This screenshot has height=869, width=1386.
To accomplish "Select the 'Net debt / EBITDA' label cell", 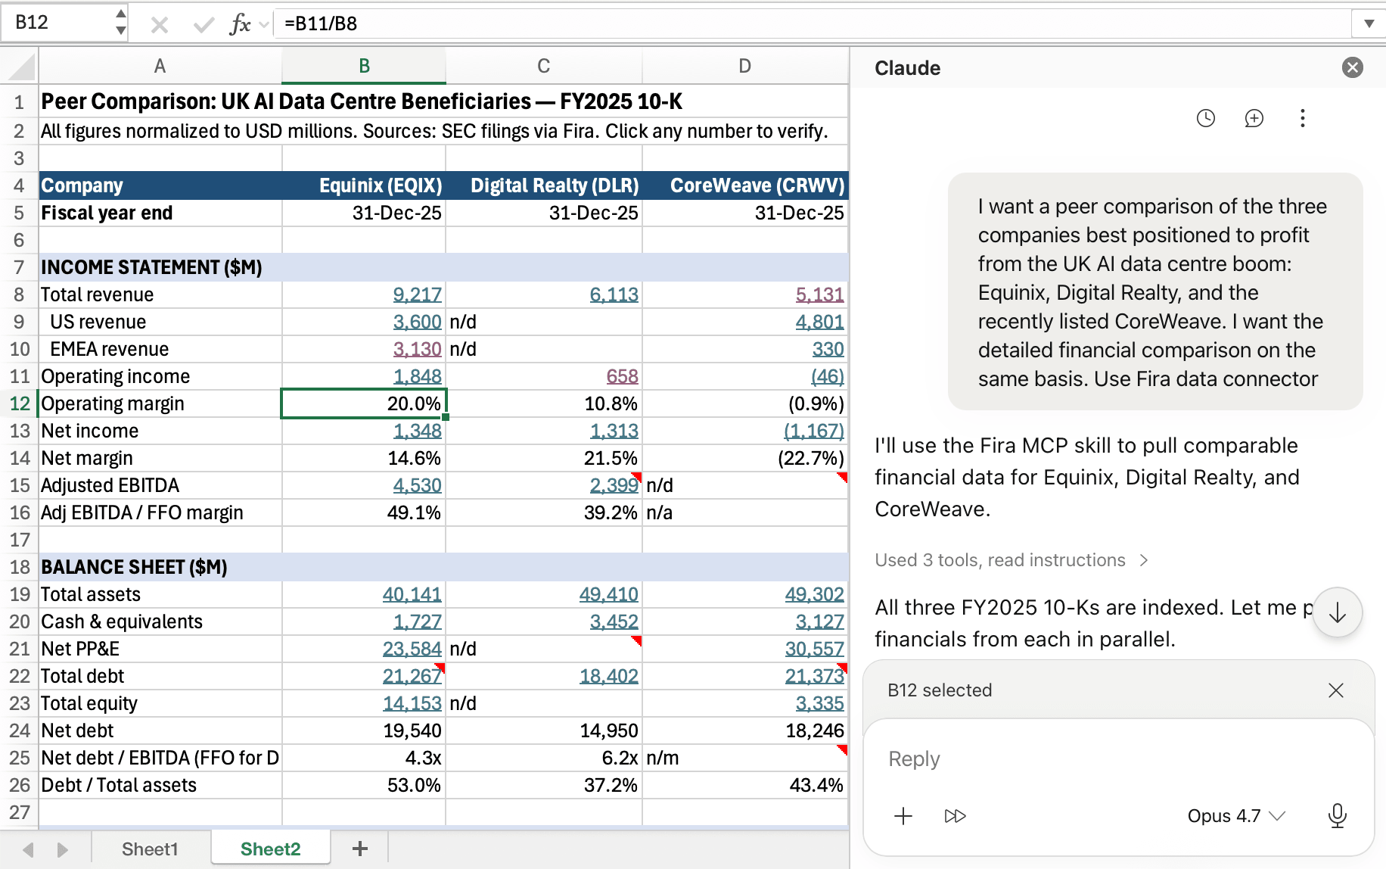I will click(160, 758).
